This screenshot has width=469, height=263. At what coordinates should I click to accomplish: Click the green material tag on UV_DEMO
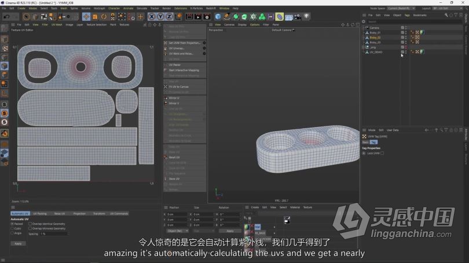click(x=422, y=52)
